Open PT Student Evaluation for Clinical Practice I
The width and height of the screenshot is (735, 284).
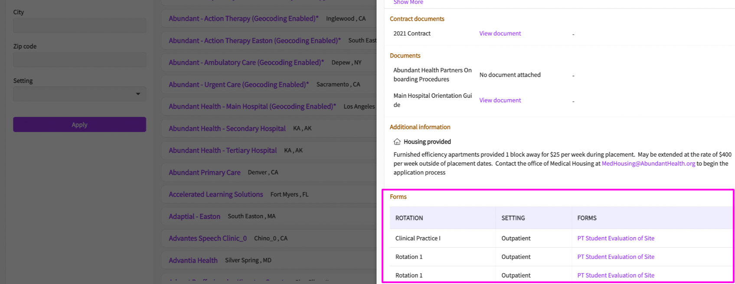[616, 238]
